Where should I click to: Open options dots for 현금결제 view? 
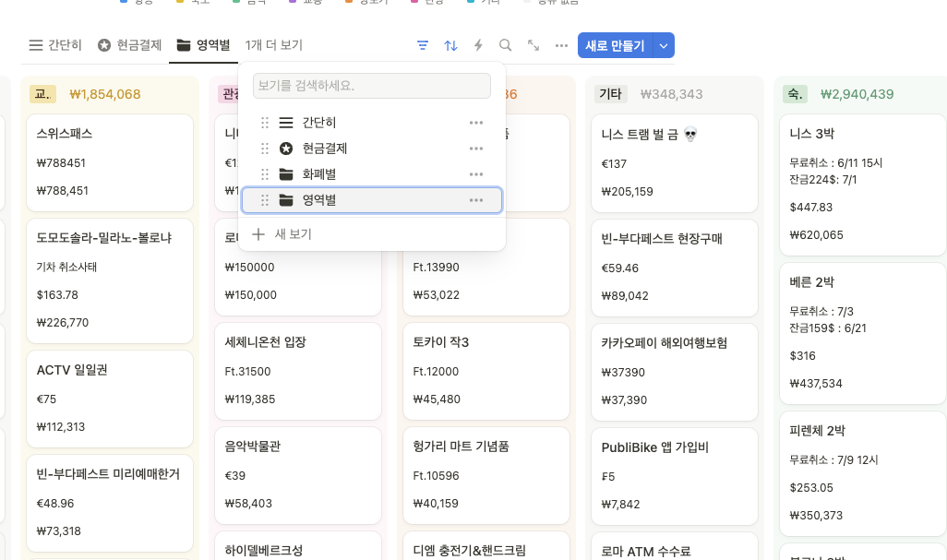tap(476, 149)
